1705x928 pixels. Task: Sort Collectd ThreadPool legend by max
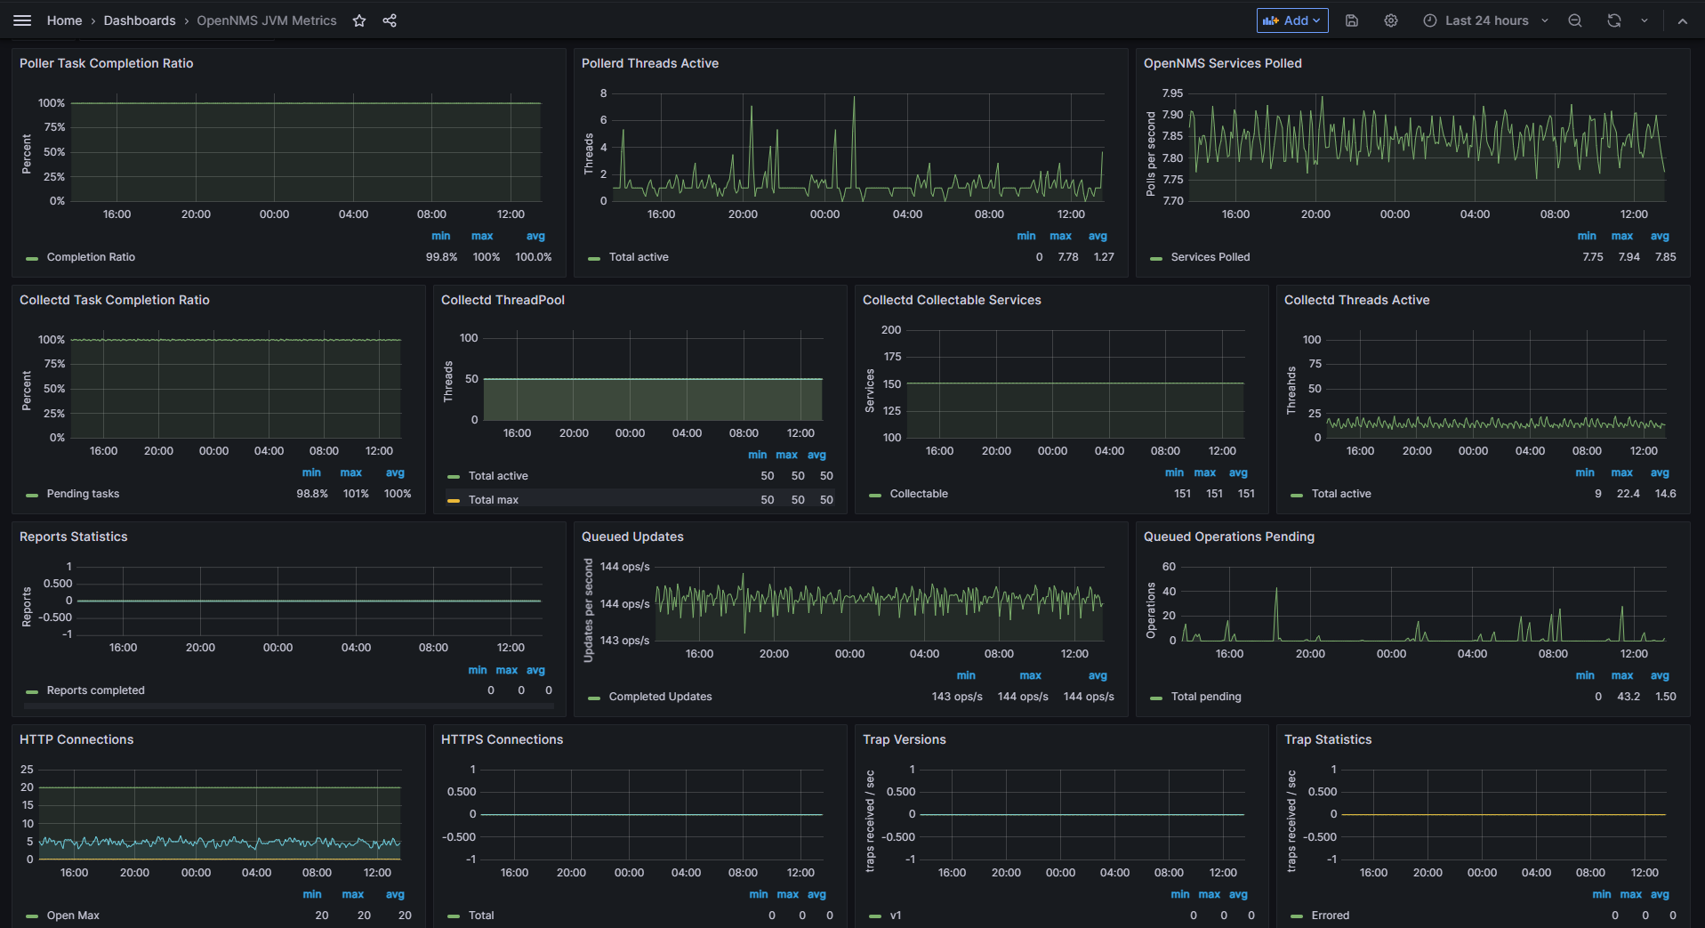pos(786,455)
